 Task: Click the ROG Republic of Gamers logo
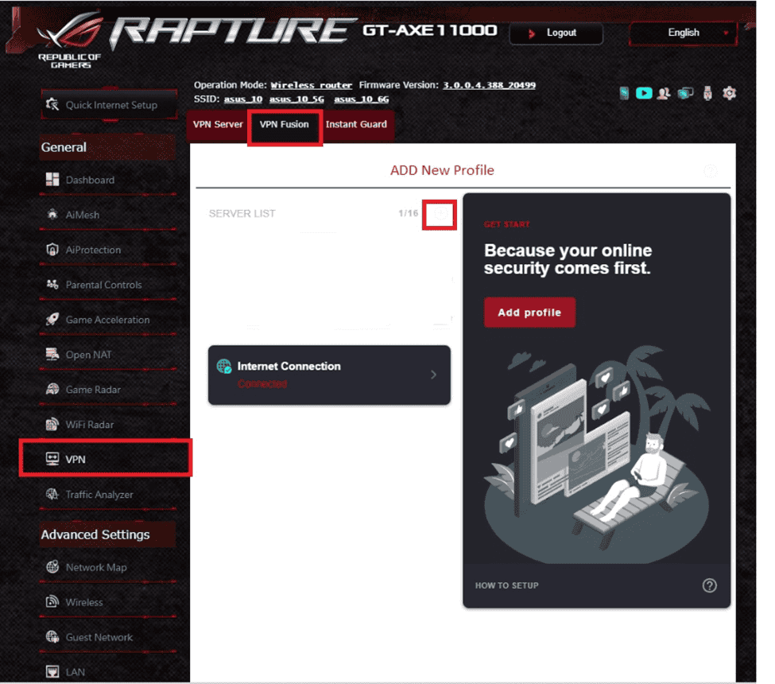pos(71,41)
